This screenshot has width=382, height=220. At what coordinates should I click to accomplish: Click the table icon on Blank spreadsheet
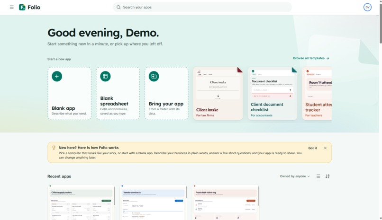[x=105, y=76]
